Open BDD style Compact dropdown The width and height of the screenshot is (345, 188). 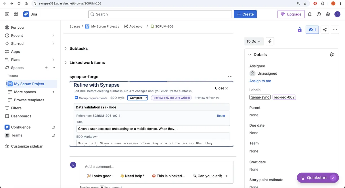point(137,98)
